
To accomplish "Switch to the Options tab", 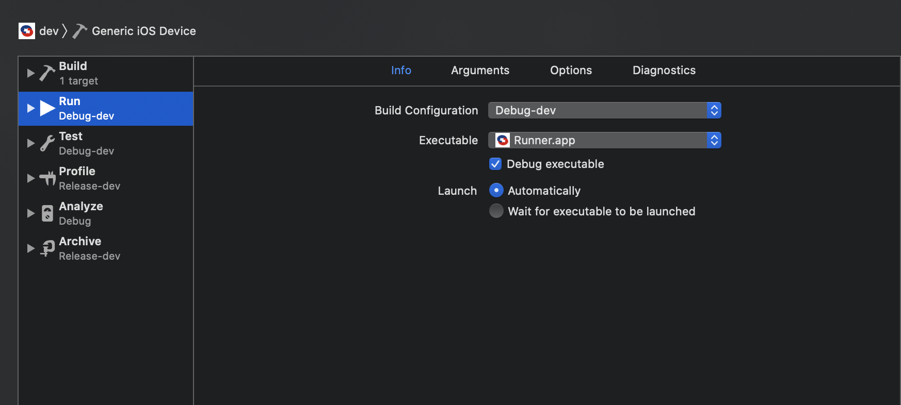I will click(x=571, y=71).
